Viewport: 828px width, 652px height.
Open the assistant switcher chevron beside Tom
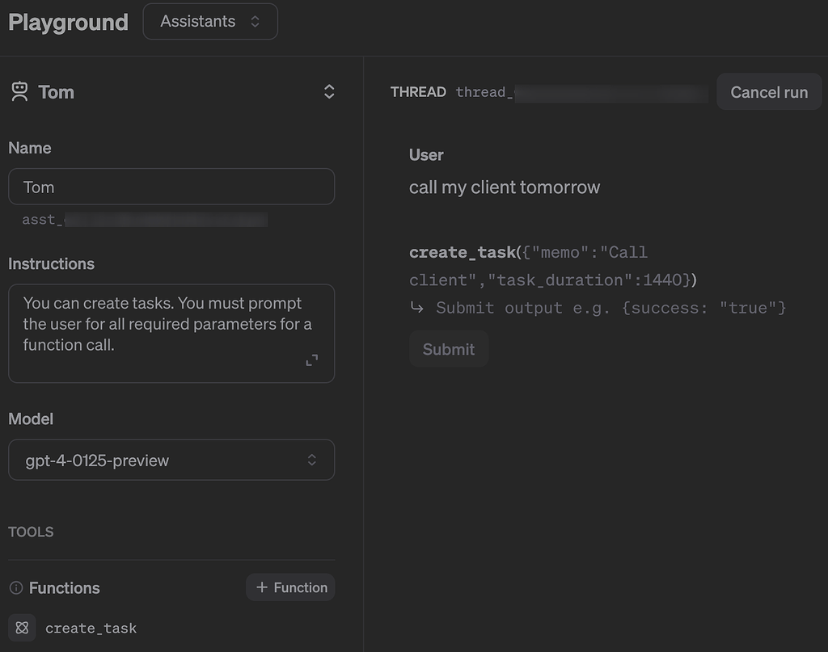[x=329, y=91]
